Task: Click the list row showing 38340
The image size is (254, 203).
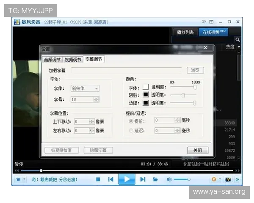Action: [x=226, y=123]
